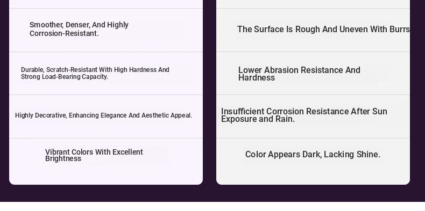Click the word 'Corrosion-Resistant.' in left card
Image resolution: width=425 pixels, height=211 pixels.
64,33
